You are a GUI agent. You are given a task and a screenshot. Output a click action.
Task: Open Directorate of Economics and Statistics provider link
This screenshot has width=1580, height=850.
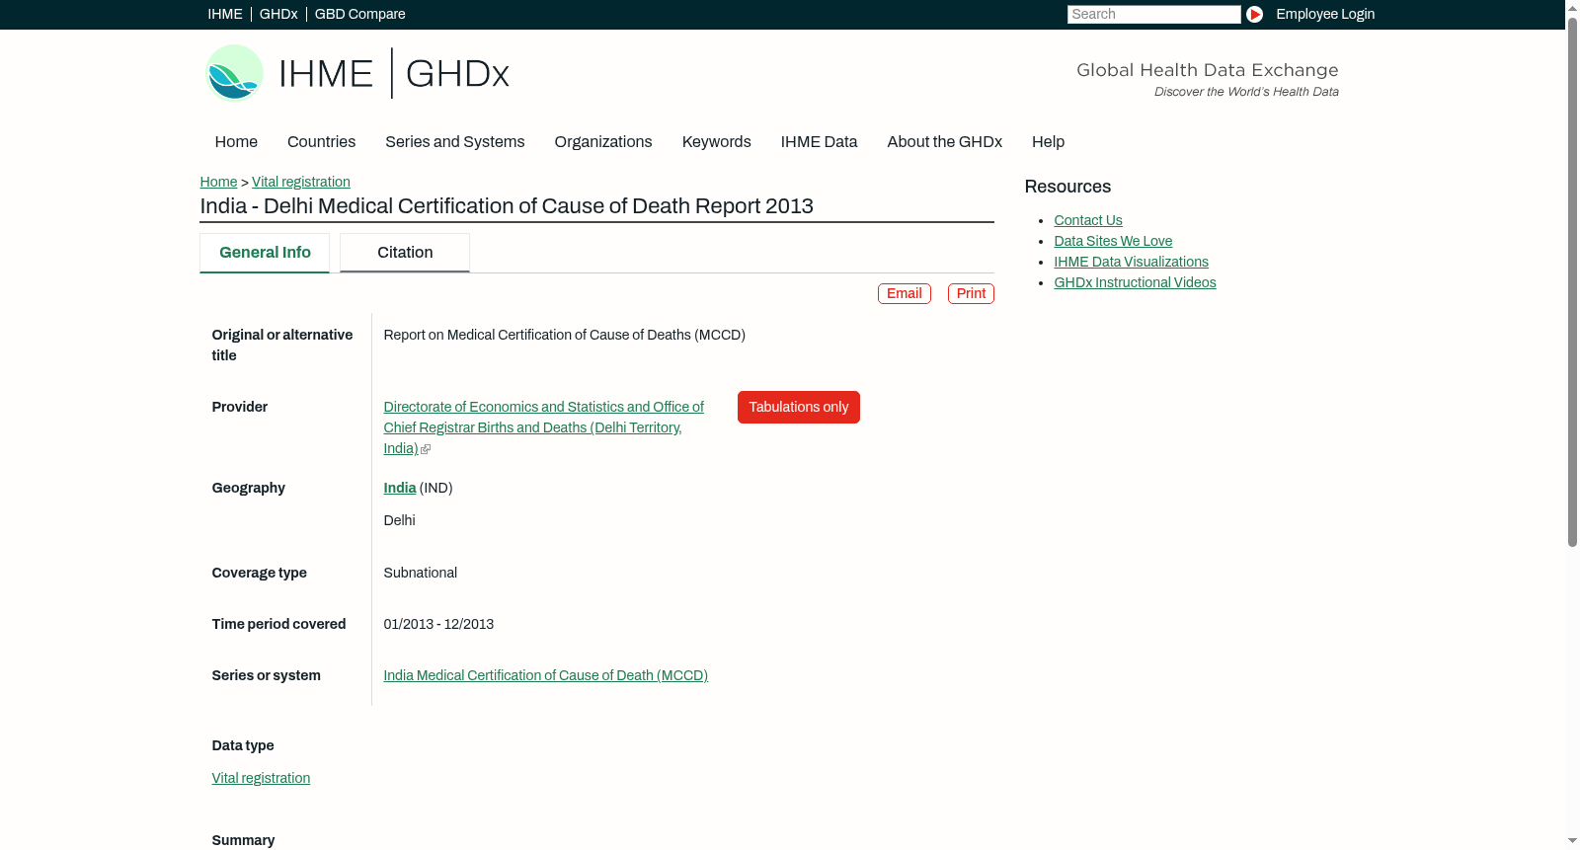pyautogui.click(x=543, y=427)
